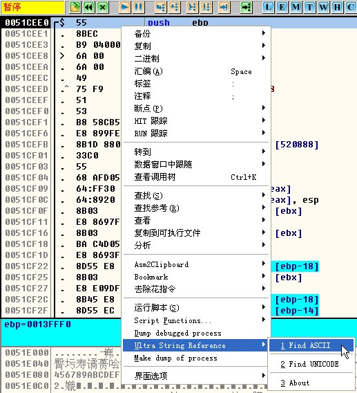Viewport: 357px width, 393px height.
Task: Select 1 Find ASCII in submenu
Action: click(311, 345)
